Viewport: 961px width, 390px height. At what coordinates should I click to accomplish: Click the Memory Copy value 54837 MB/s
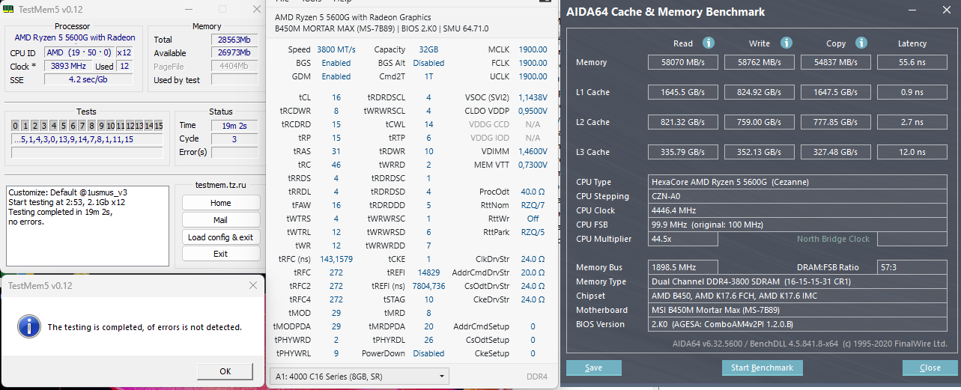tap(835, 63)
